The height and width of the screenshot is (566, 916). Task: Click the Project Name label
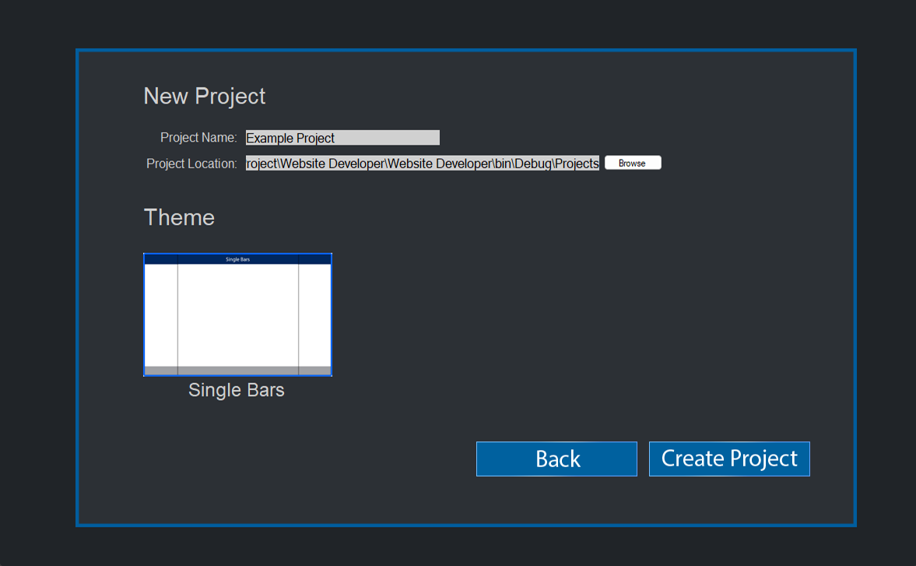click(198, 138)
